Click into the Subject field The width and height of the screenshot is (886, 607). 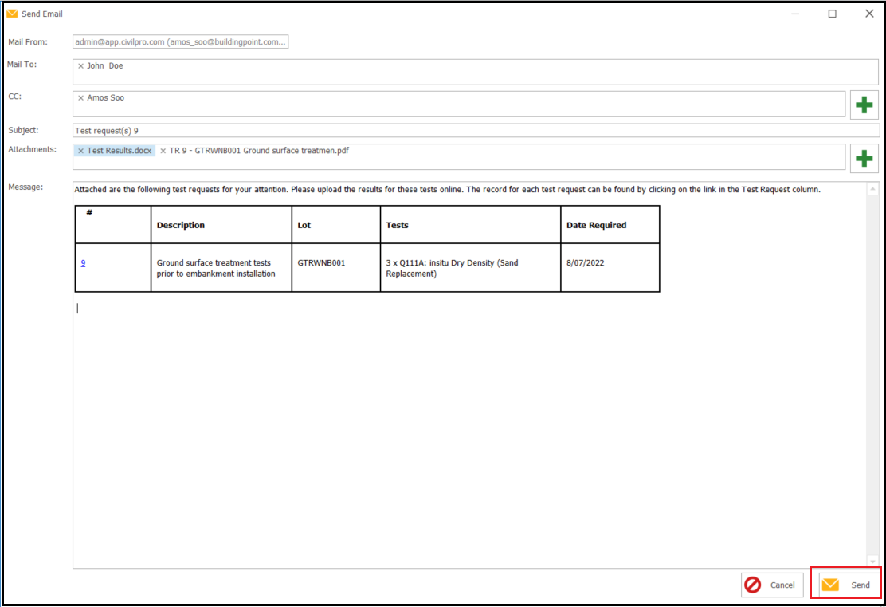tap(475, 130)
